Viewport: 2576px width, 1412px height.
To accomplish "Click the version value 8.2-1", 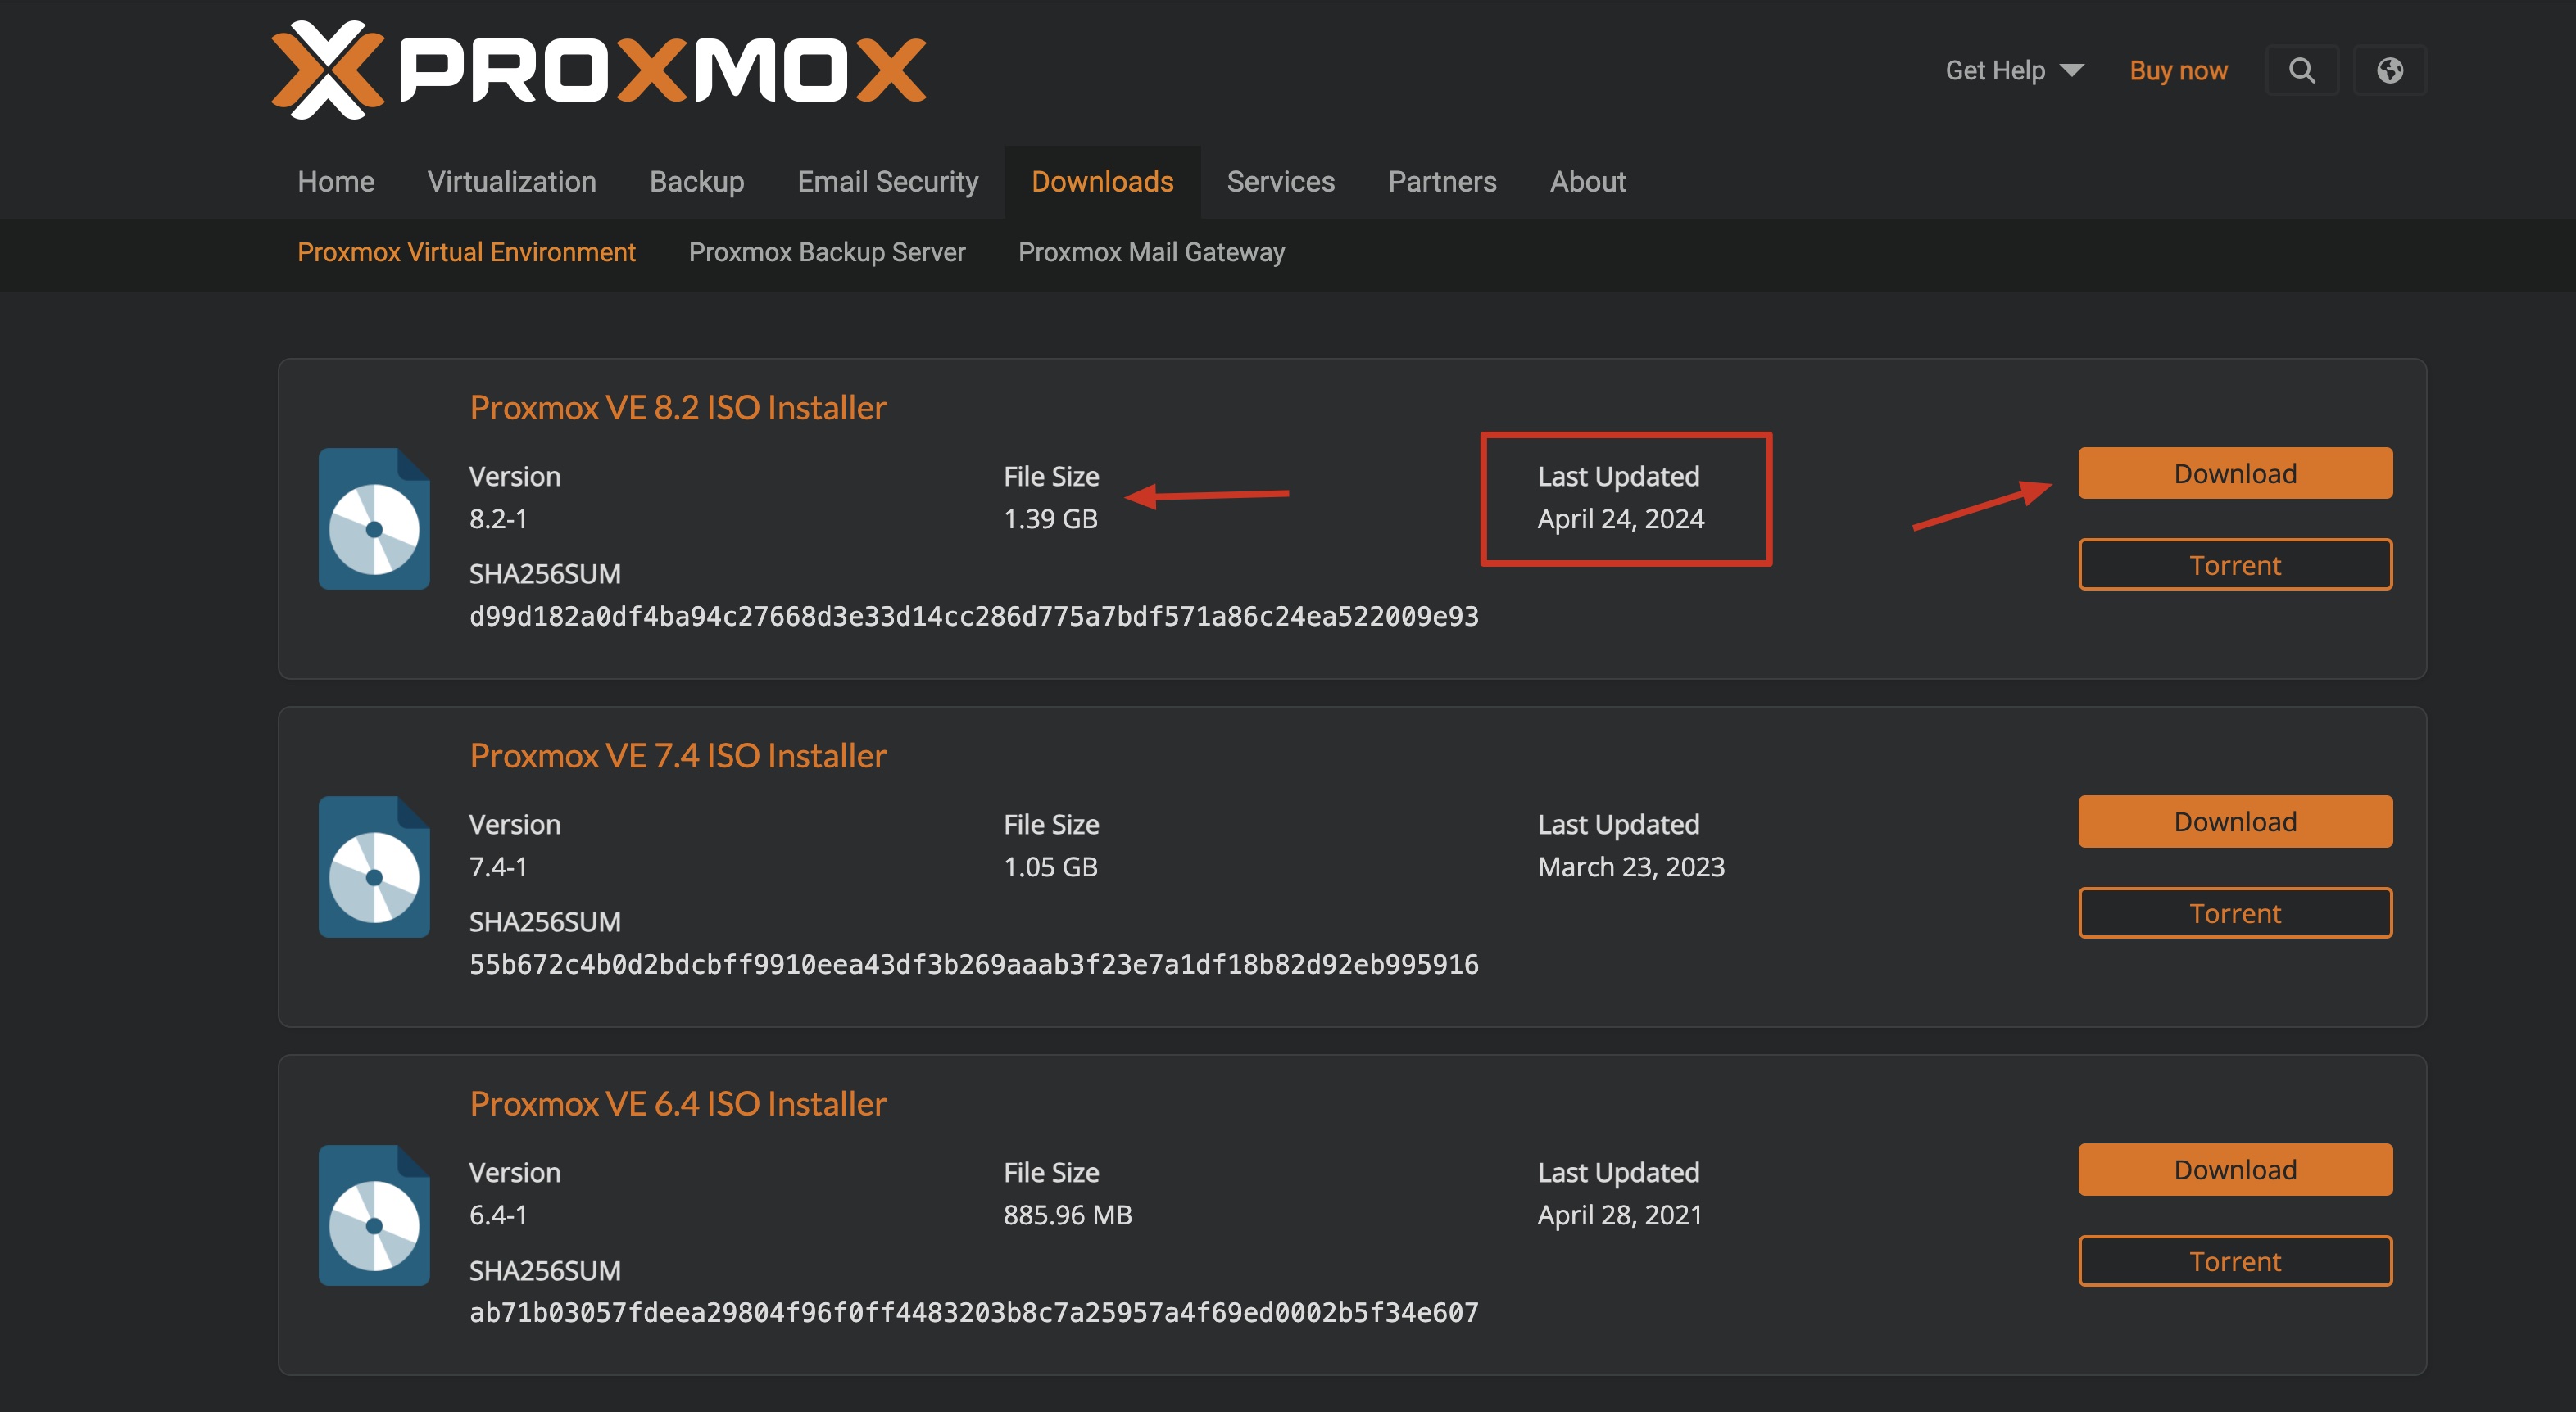I will (x=498, y=518).
